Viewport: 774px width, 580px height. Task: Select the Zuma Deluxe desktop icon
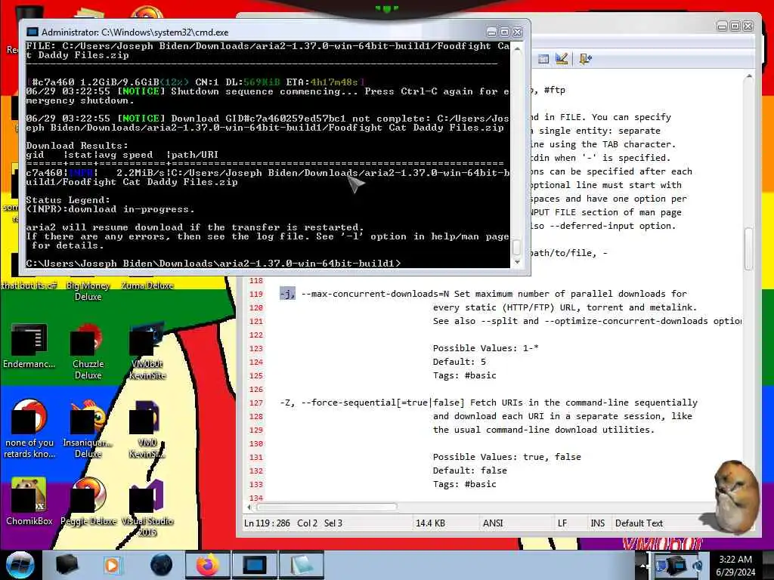click(147, 285)
